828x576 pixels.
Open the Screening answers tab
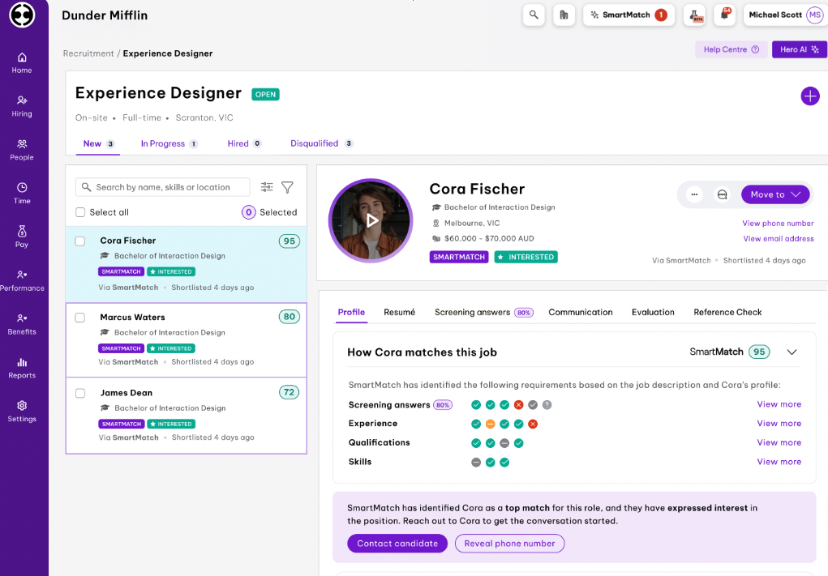tap(483, 312)
